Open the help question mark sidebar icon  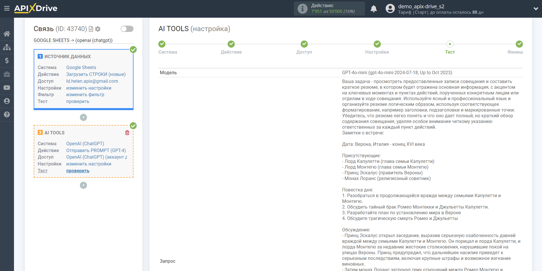tap(7, 114)
